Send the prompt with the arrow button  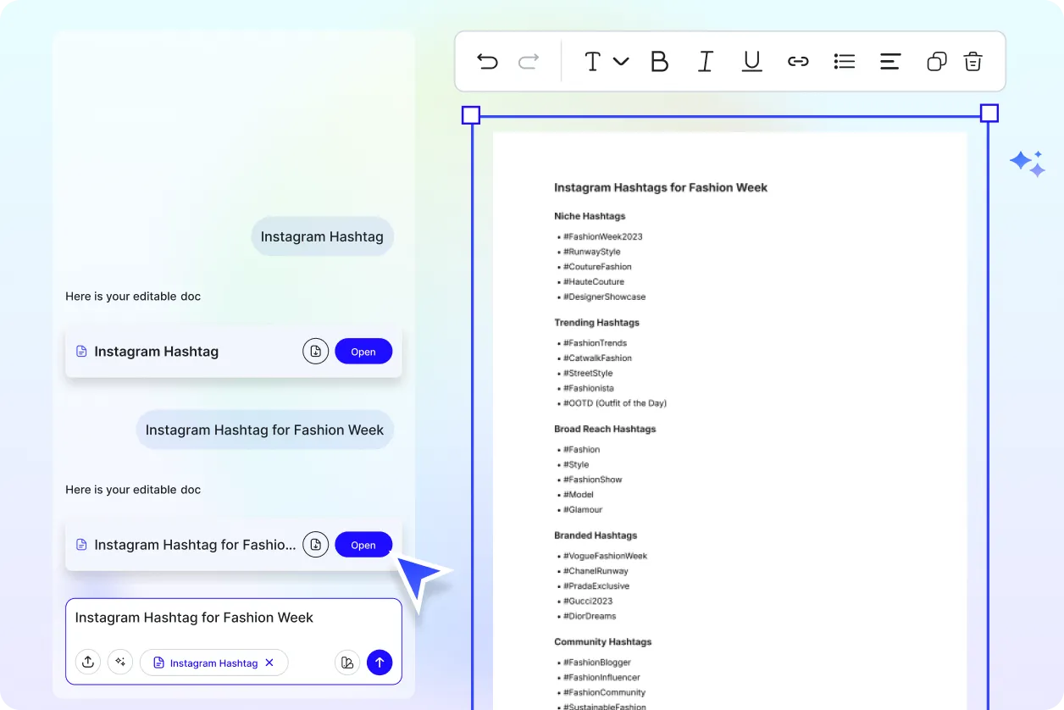tap(380, 663)
